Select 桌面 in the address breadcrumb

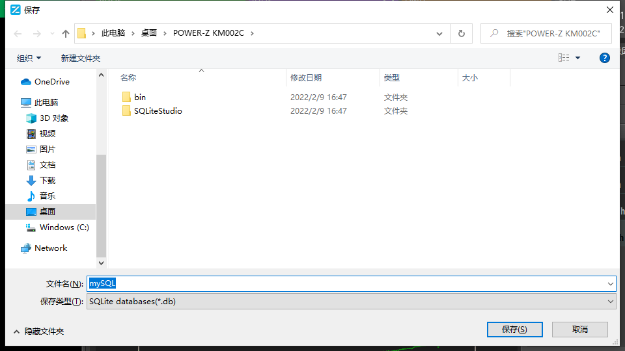pos(149,33)
